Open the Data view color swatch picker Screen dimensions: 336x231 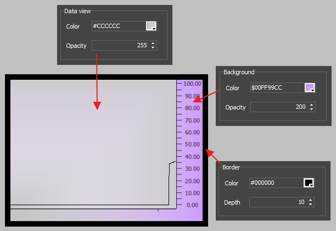click(x=151, y=26)
